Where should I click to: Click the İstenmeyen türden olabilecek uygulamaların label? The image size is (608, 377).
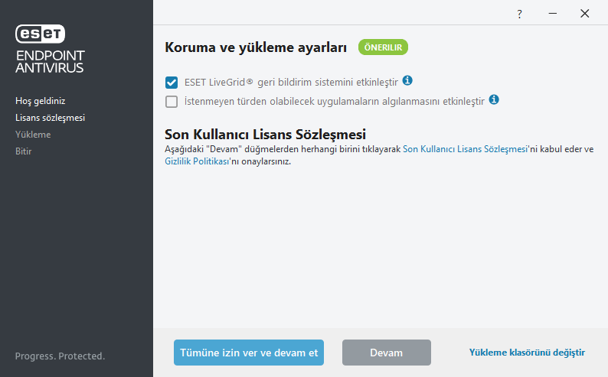tap(334, 102)
